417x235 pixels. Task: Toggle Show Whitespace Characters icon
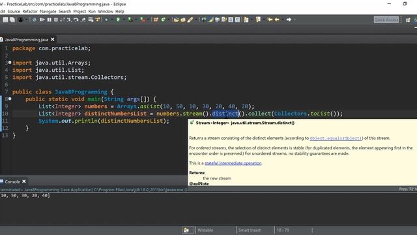(237, 20)
